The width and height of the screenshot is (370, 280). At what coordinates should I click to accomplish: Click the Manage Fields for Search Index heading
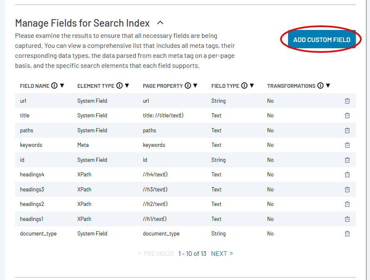(82, 23)
